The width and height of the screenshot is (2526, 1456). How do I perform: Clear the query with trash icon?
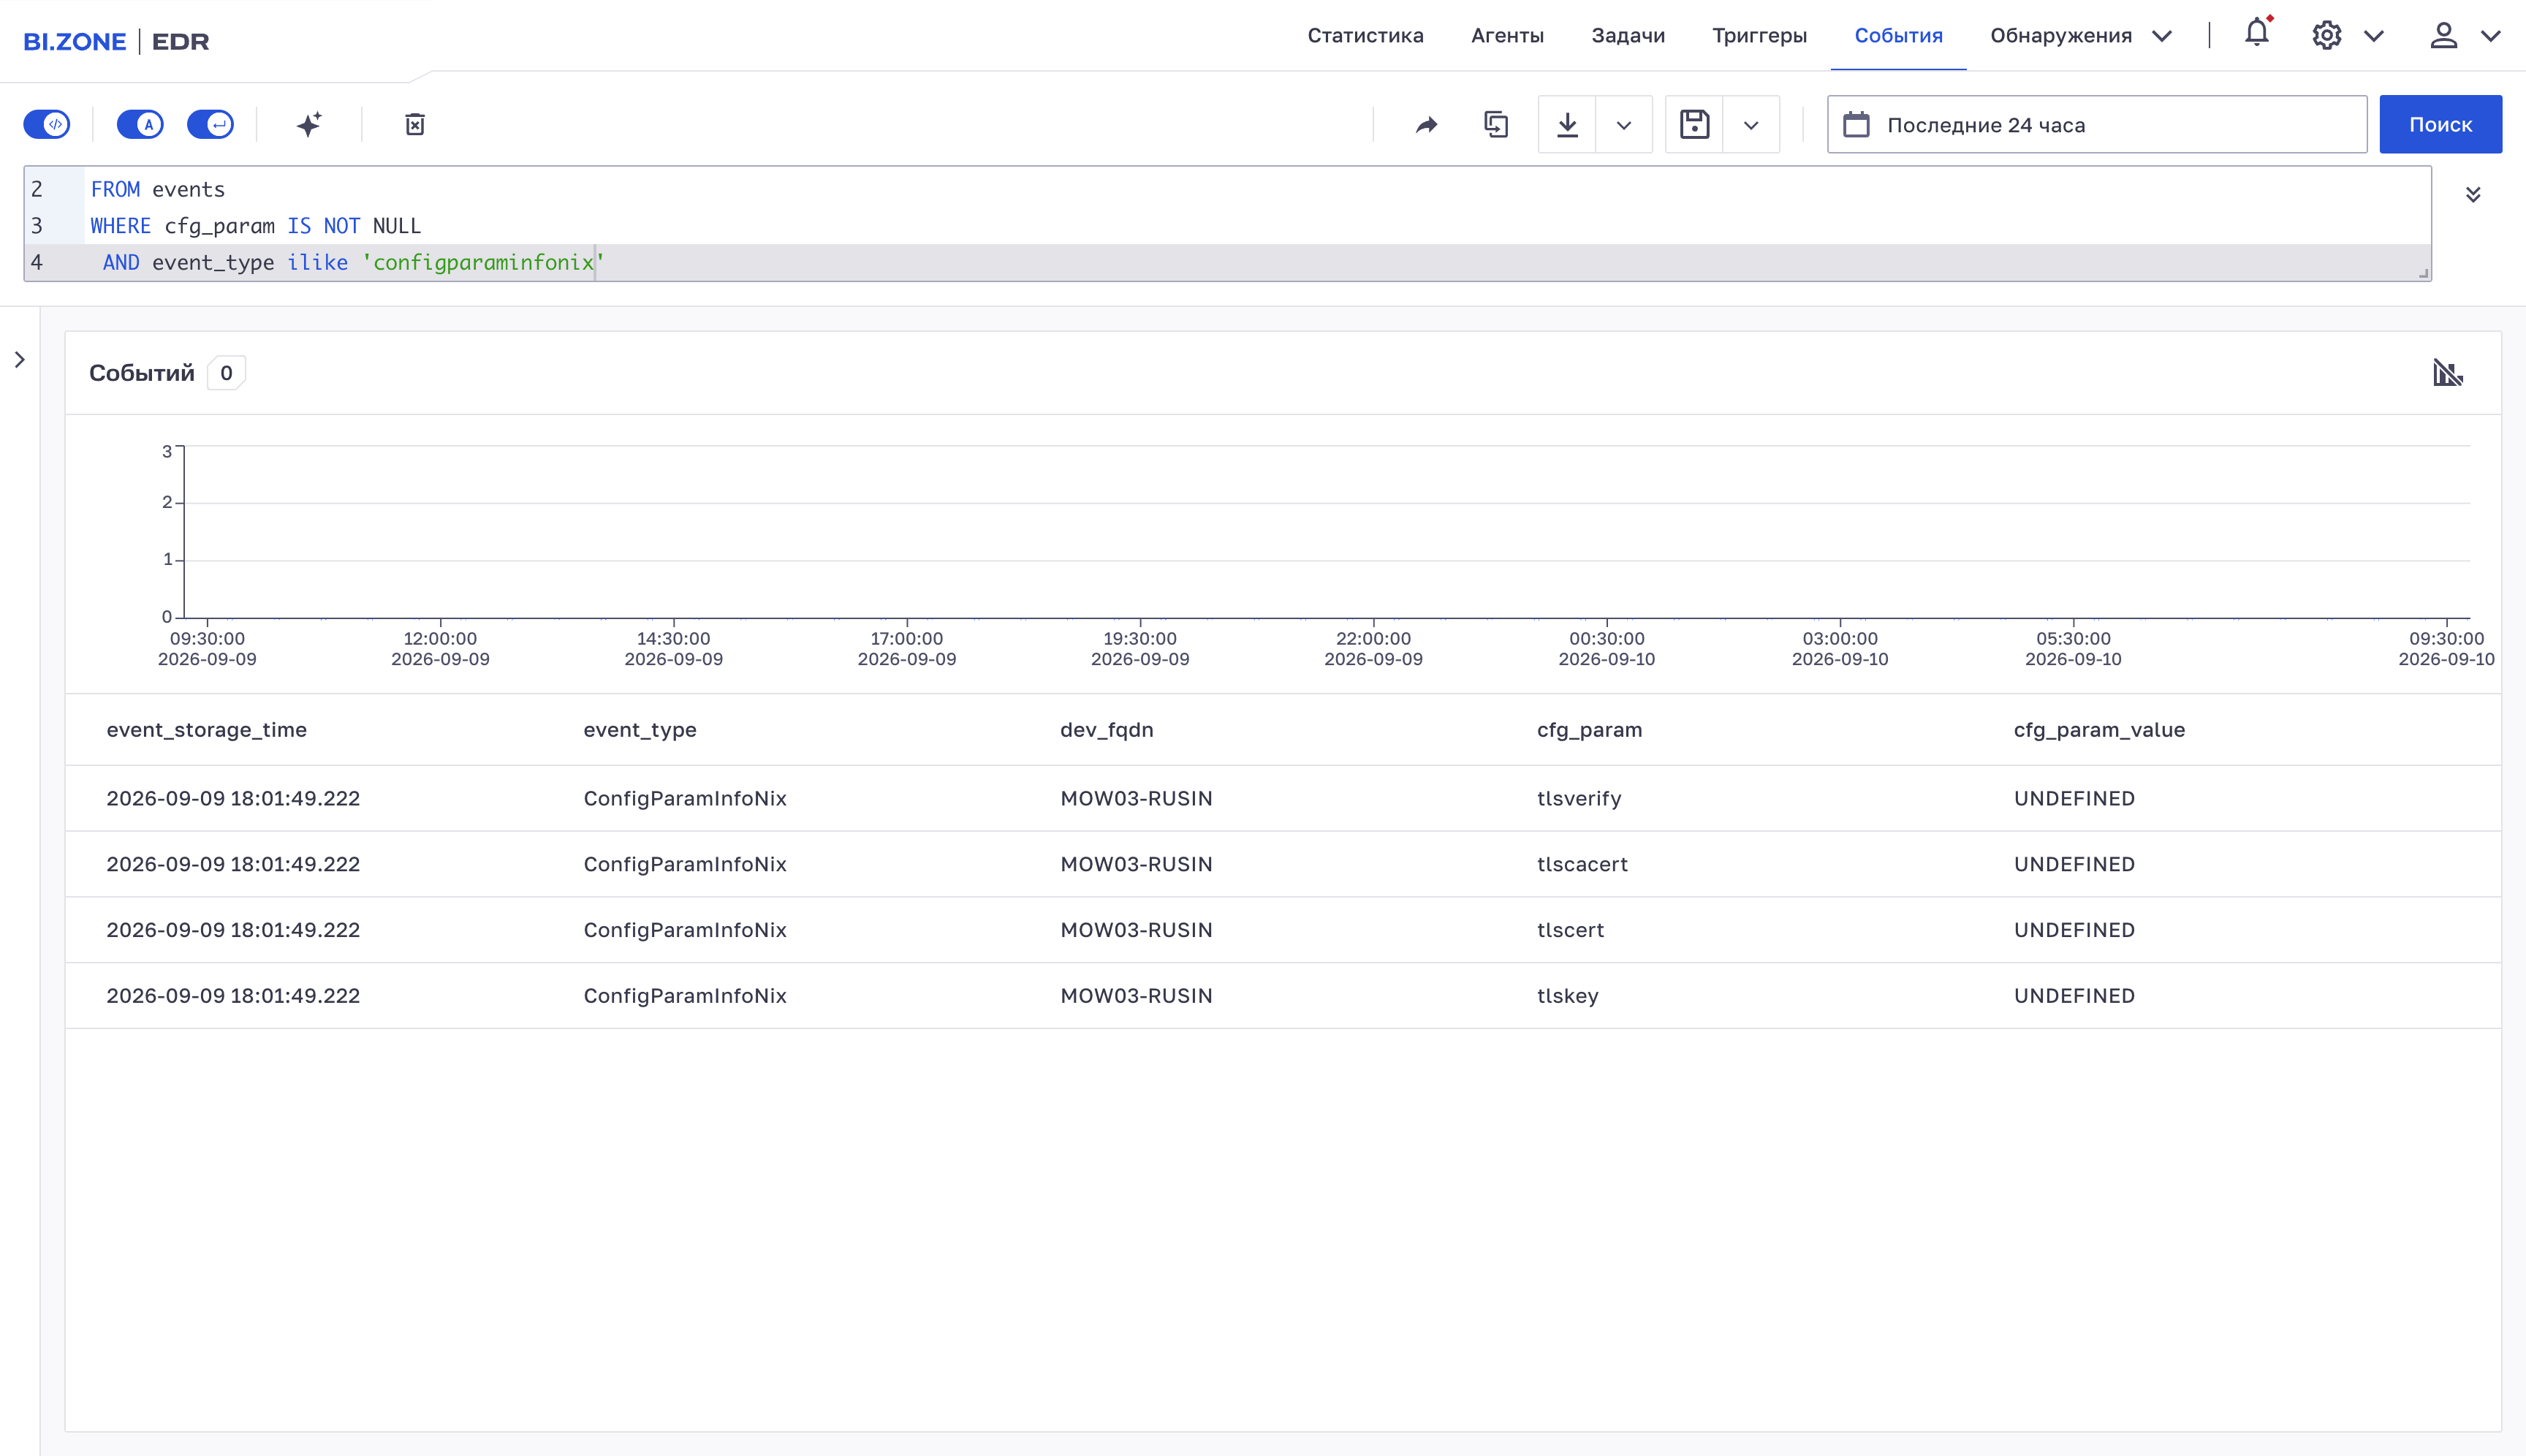[415, 124]
